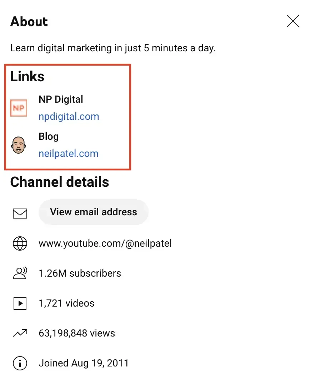The width and height of the screenshot is (310, 390).
Task: Click the subscribers people icon
Action: pos(20,273)
